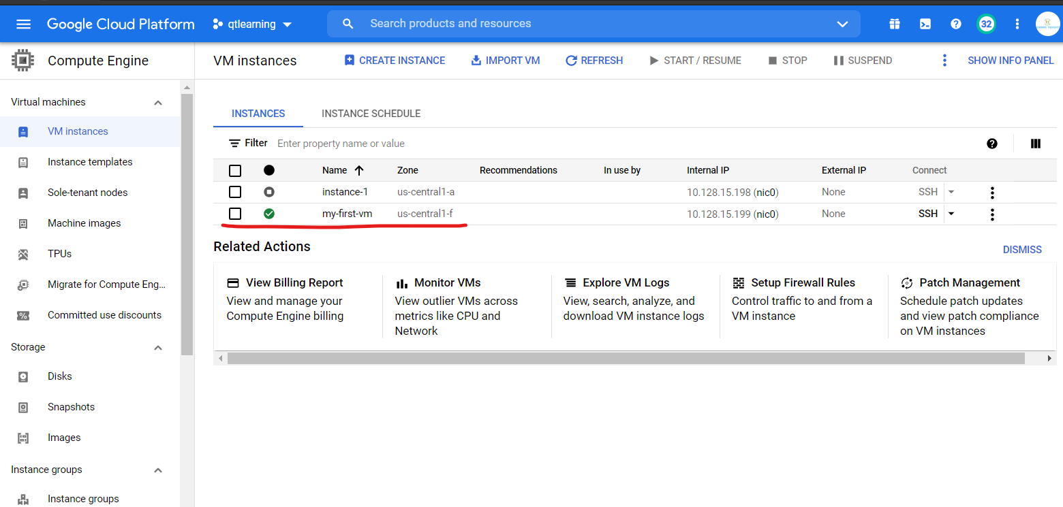The image size is (1063, 507).
Task: Open the help question mark in header
Action: (x=956, y=24)
